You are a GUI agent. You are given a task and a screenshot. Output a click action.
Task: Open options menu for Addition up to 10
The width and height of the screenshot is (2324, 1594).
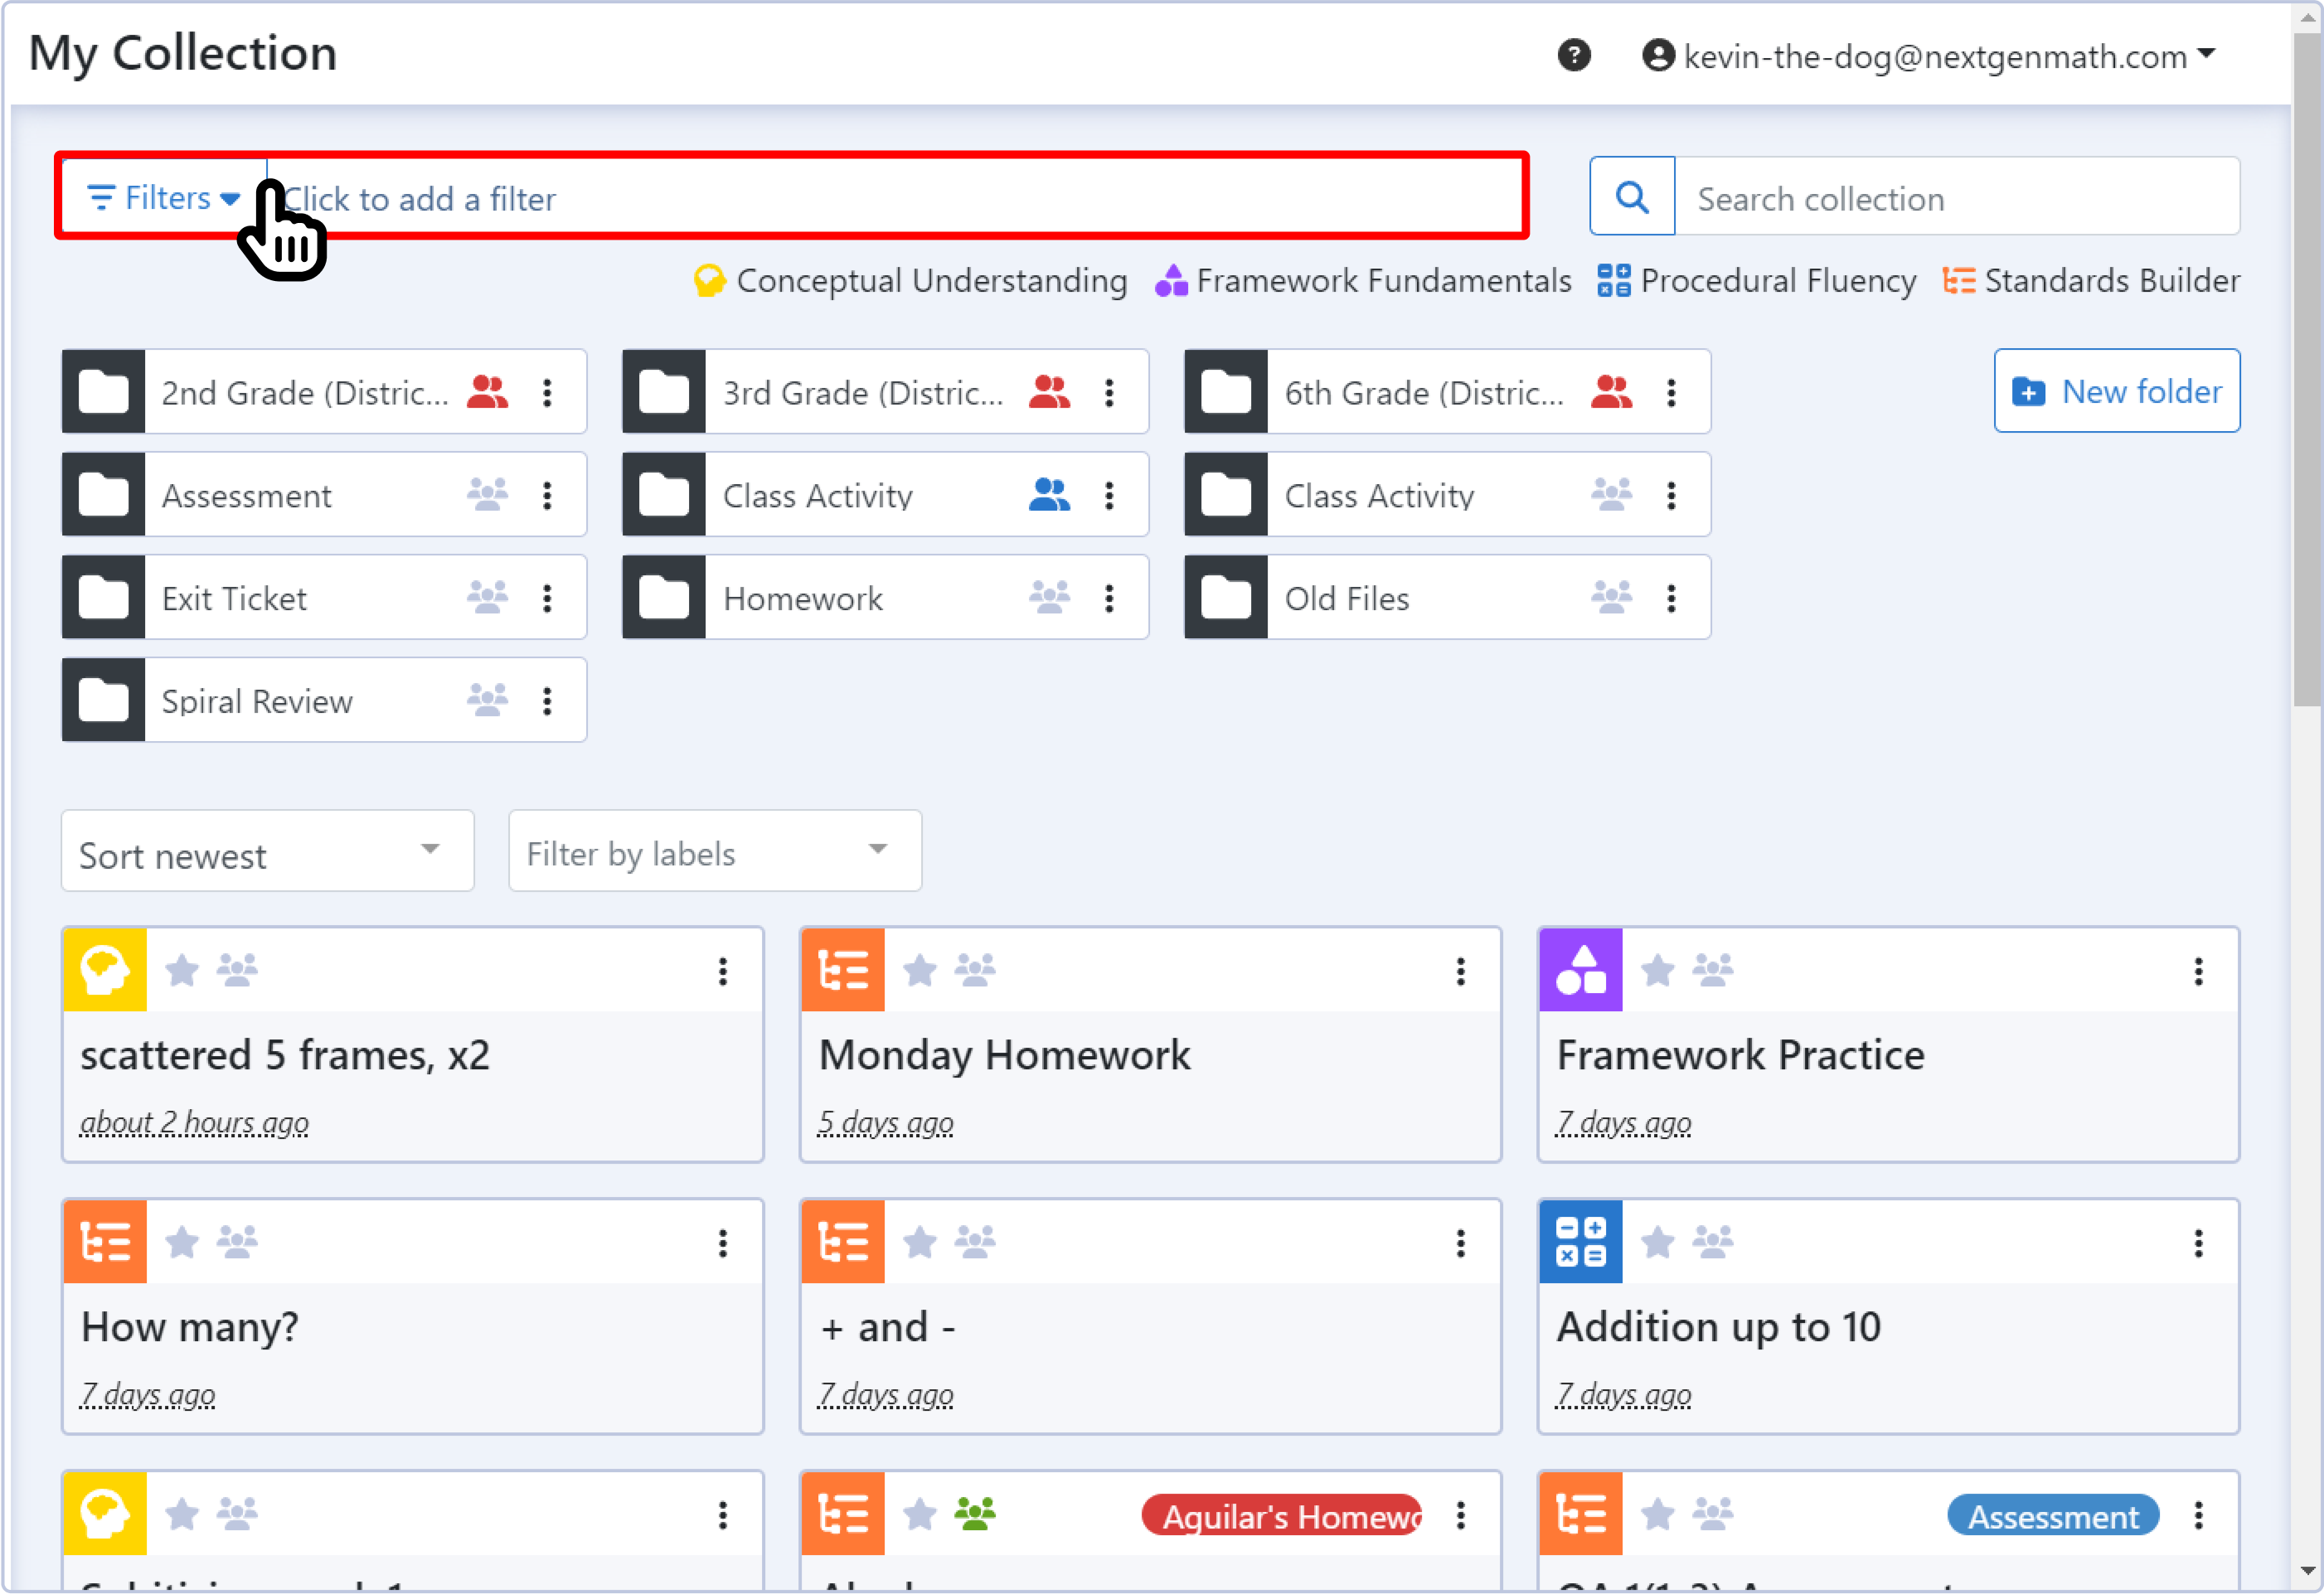point(2199,1243)
